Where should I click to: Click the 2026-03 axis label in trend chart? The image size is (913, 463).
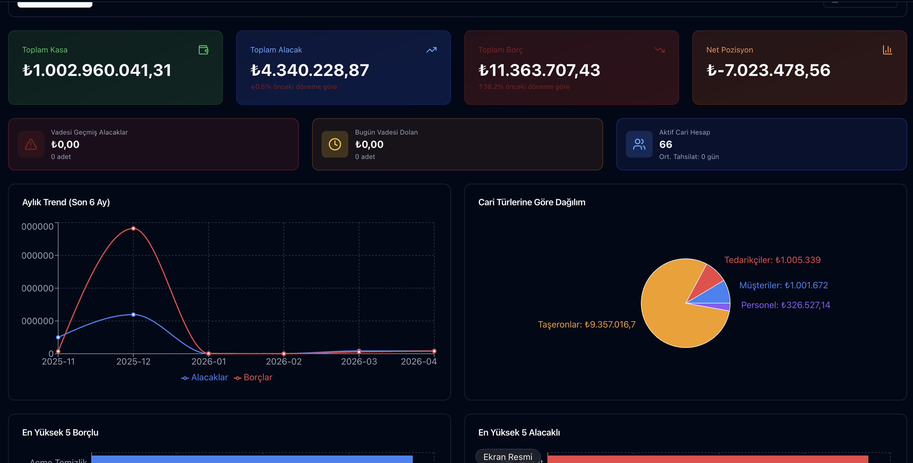pyautogui.click(x=359, y=362)
